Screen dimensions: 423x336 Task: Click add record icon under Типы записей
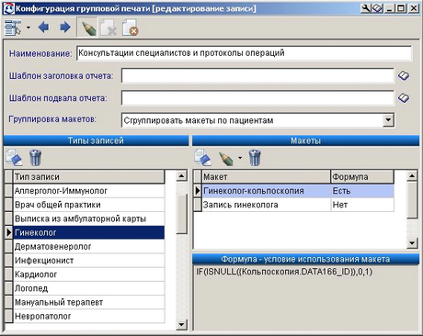(14, 158)
